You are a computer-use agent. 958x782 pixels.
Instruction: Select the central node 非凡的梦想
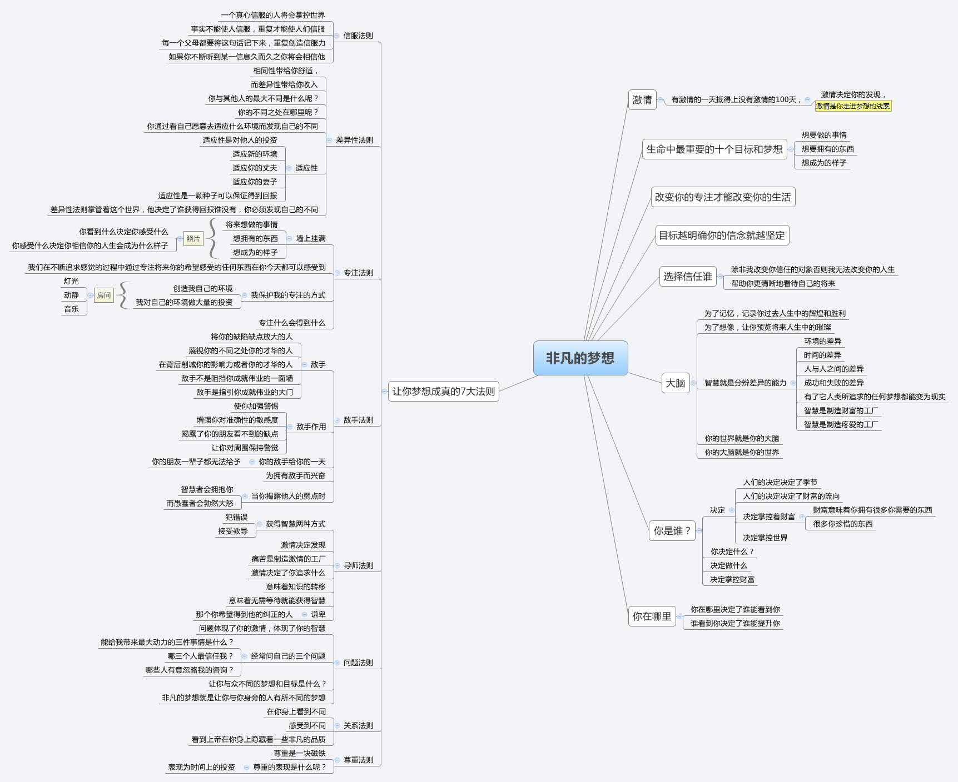[x=580, y=358]
